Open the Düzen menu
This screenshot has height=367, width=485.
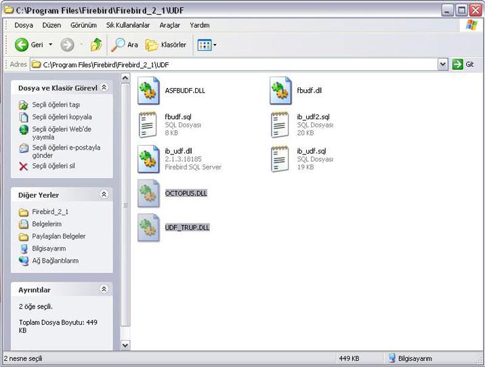(51, 25)
